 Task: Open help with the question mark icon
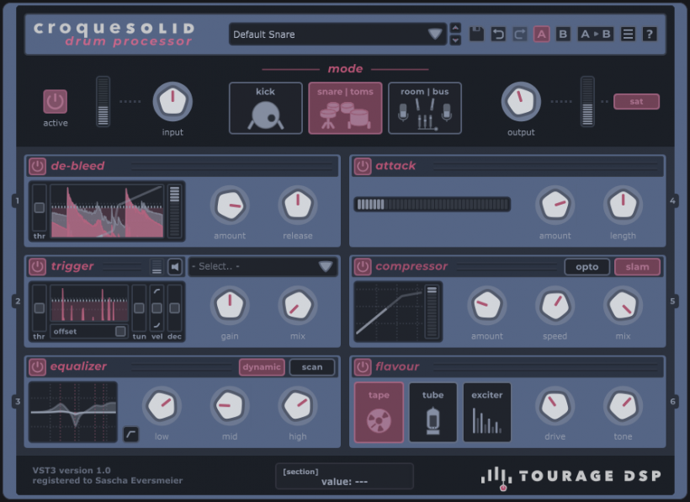650,35
